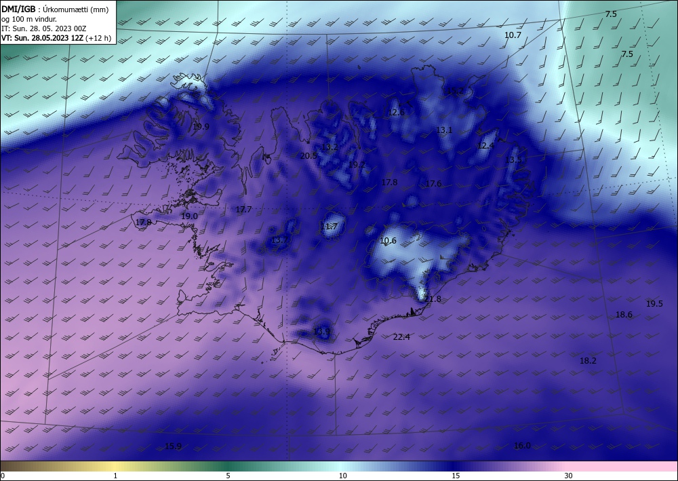This screenshot has width=678, height=481.
Task: Click the 19.2 map value
Action: coord(357,165)
